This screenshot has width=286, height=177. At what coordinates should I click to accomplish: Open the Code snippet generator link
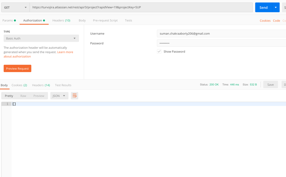tap(276, 21)
